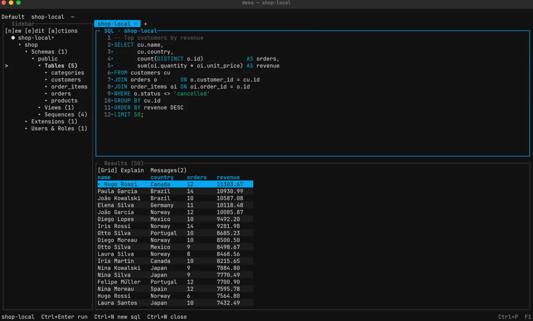Viewport: 533px width, 321px height.
Task: Add a new tab with the plus
Action: 145,24
